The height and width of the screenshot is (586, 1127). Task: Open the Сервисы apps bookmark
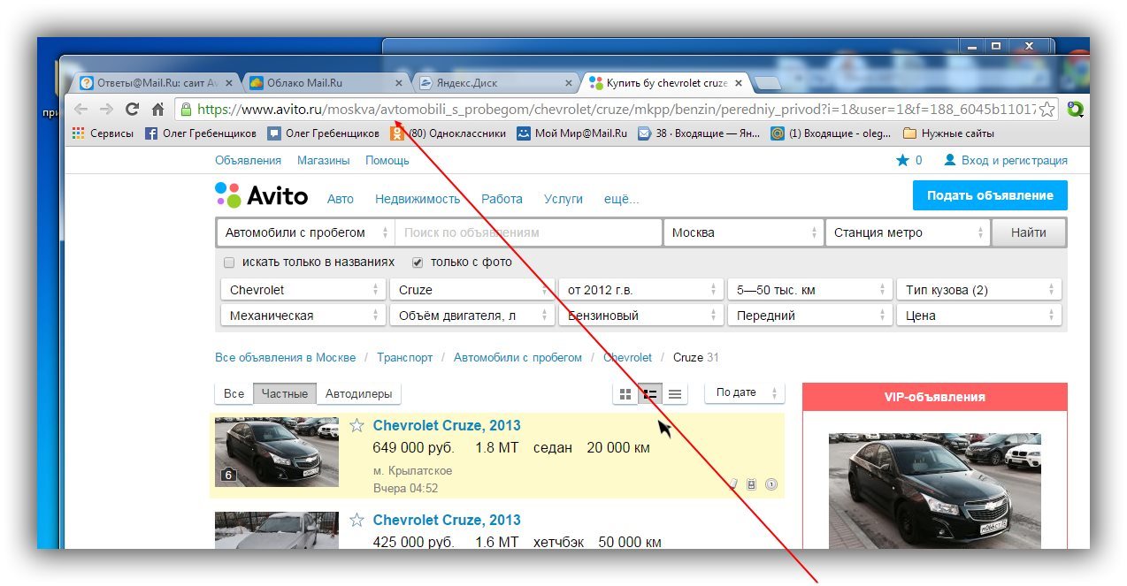tap(103, 133)
